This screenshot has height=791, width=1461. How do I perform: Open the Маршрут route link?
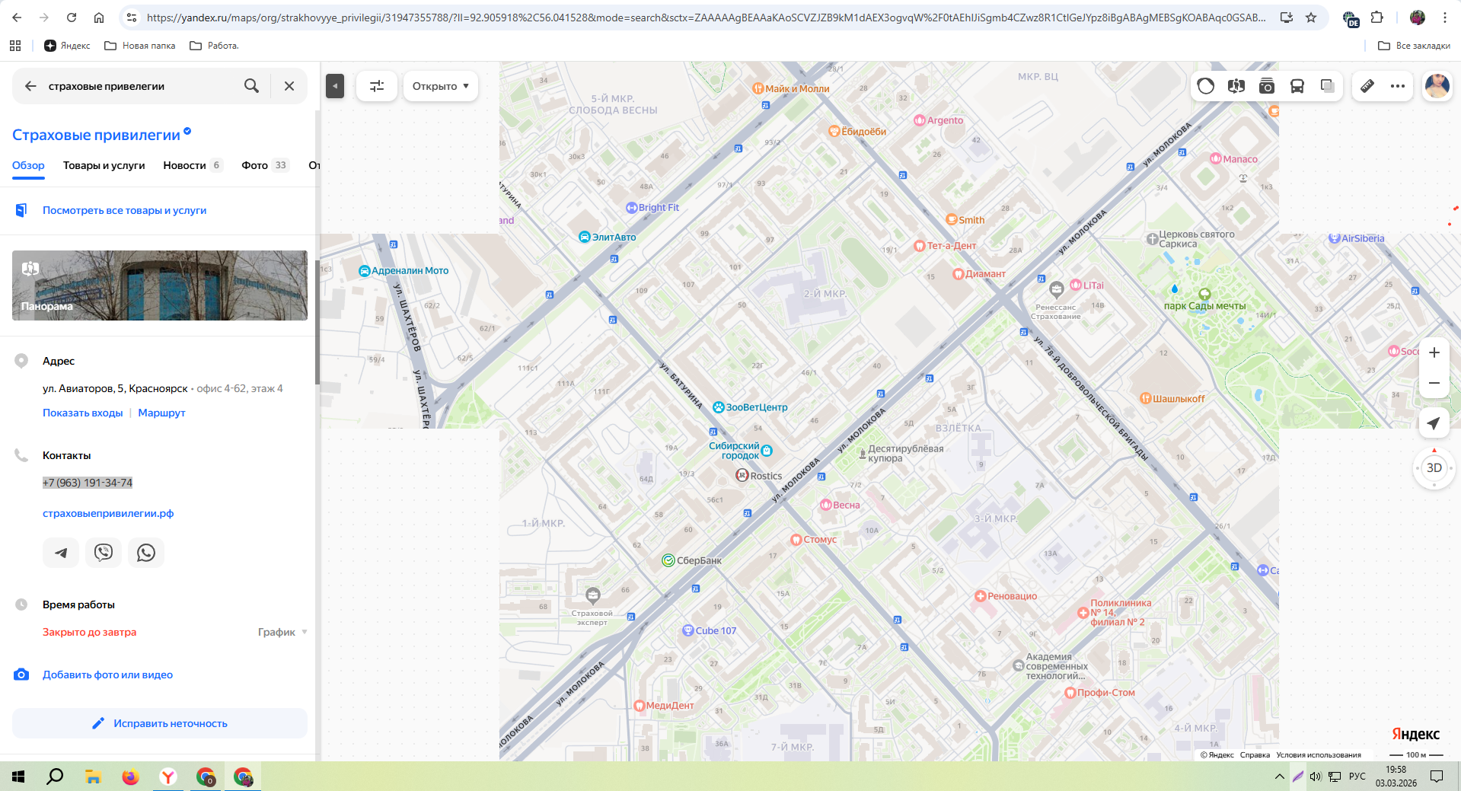pos(161,413)
